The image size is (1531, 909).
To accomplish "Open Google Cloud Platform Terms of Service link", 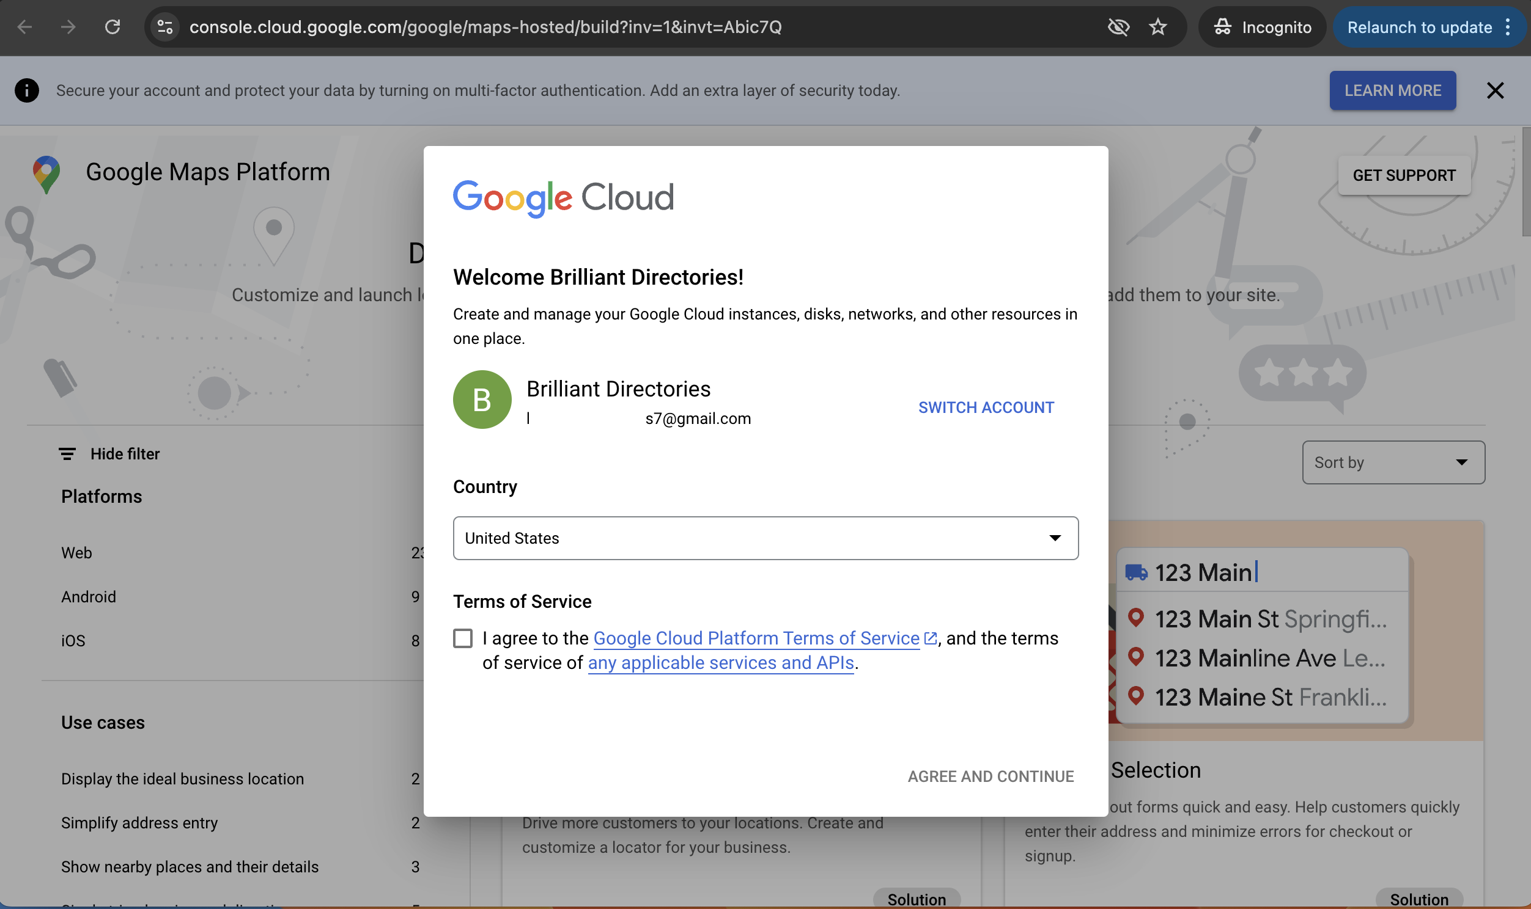I will point(756,638).
